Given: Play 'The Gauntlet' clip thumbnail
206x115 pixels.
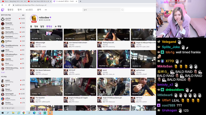Looking at the screenshot, I should tap(46, 87).
